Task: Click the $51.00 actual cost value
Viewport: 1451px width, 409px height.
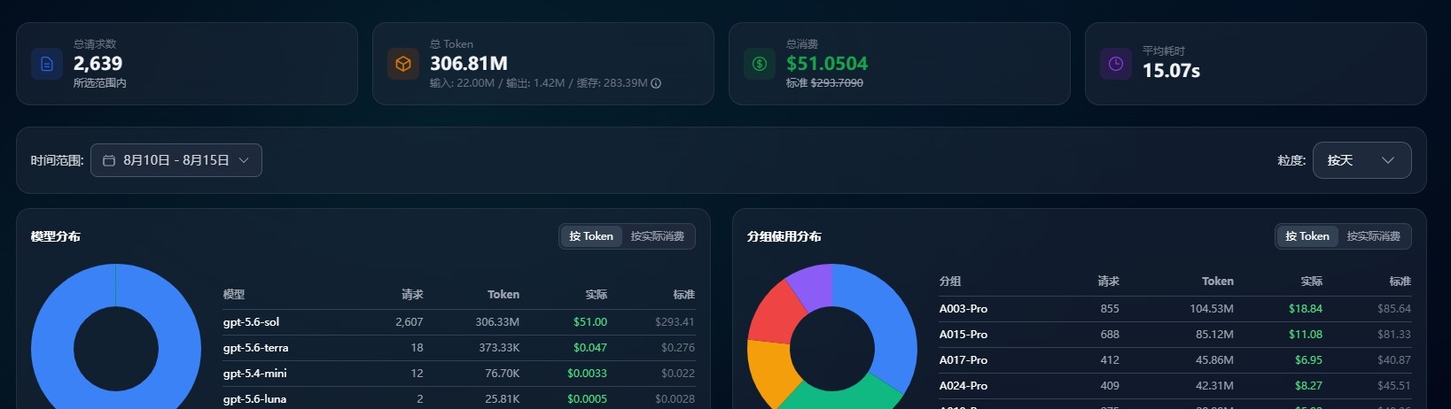Action: coord(590,322)
